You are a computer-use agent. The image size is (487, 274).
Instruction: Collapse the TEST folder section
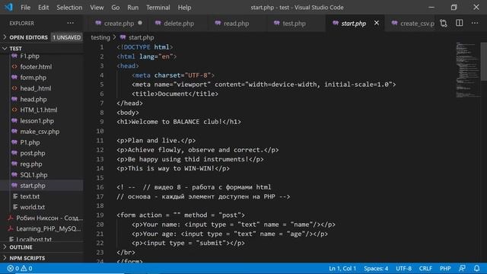[42, 49]
